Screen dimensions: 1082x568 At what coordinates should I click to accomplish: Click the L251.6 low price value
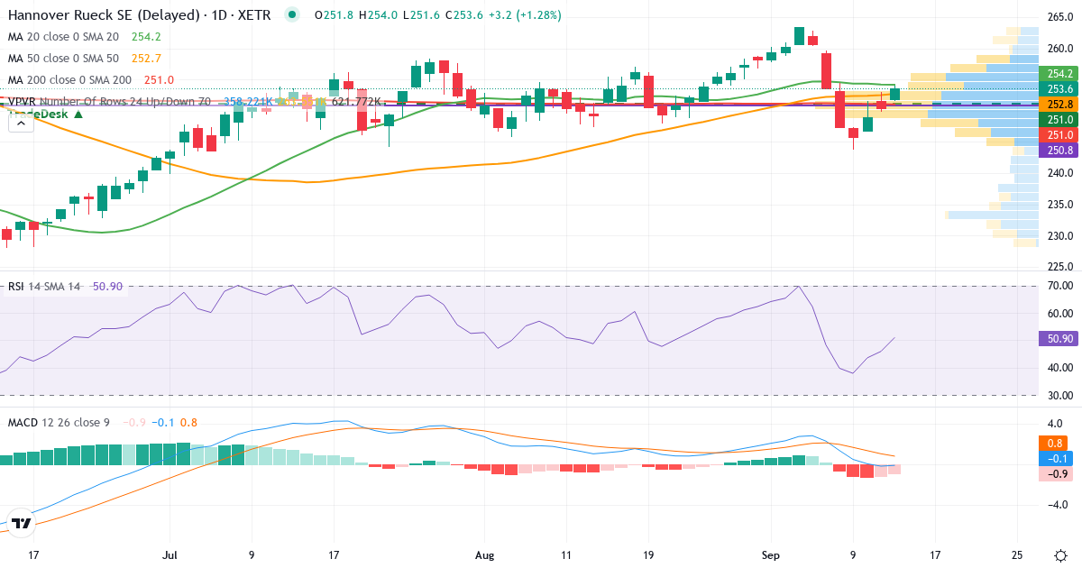[x=421, y=15]
